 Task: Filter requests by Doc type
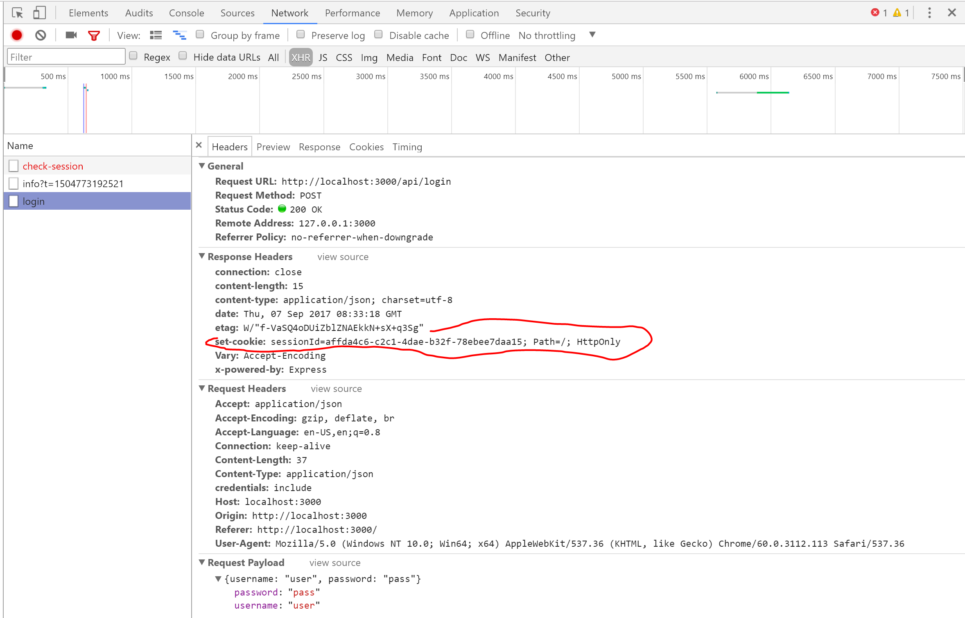459,57
